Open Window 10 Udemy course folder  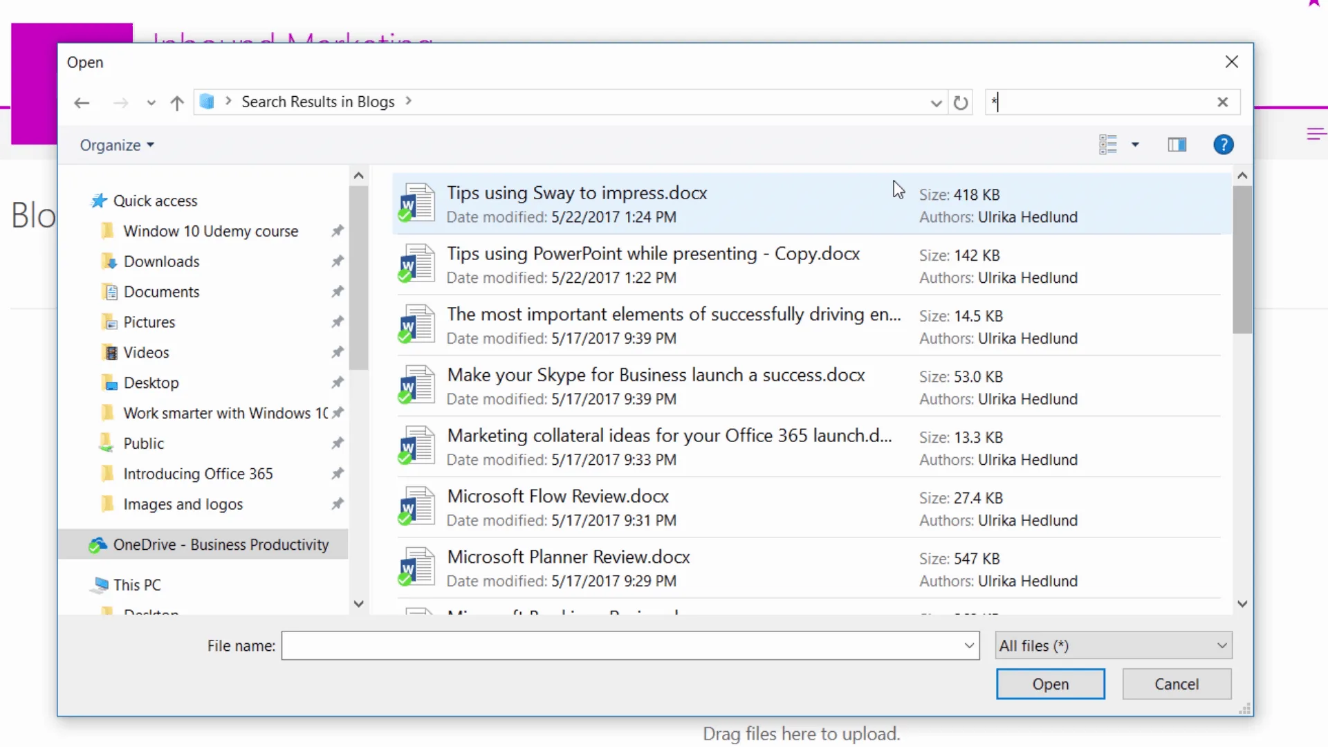point(210,231)
